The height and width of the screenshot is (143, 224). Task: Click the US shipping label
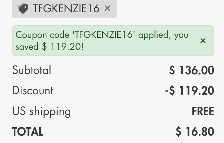(x=41, y=111)
